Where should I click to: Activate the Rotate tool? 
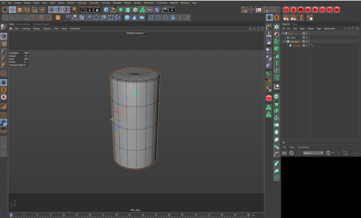27,10
